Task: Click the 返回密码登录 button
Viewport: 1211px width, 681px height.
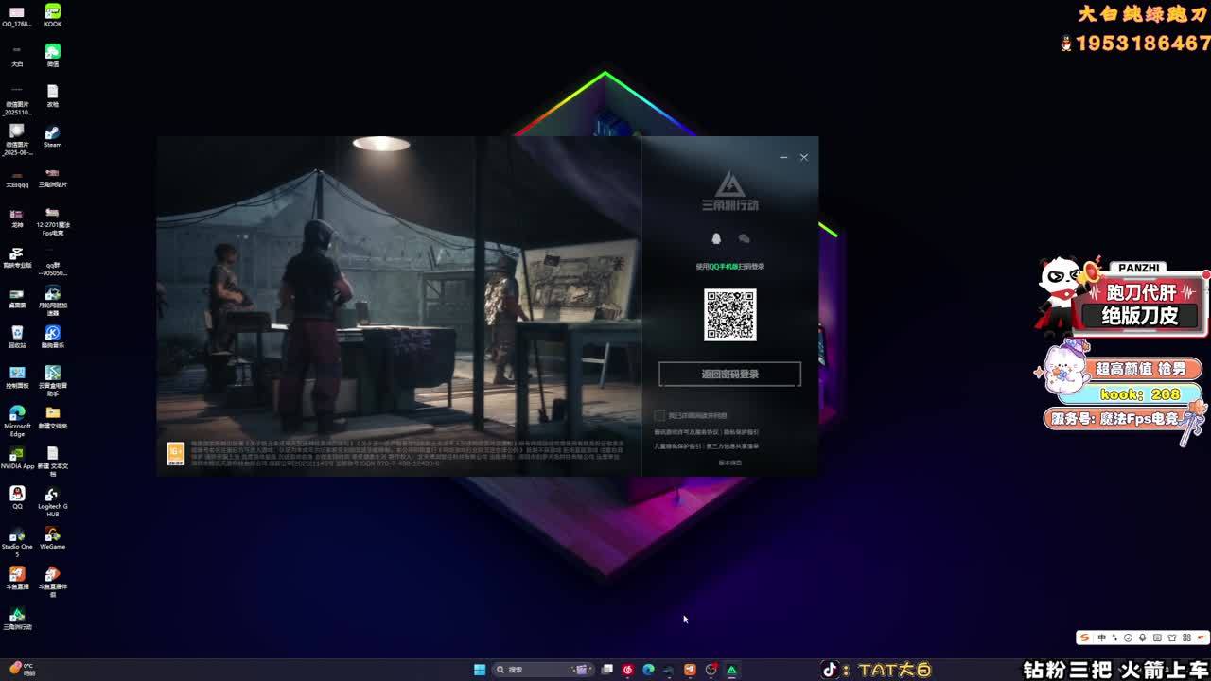Action: click(x=729, y=375)
